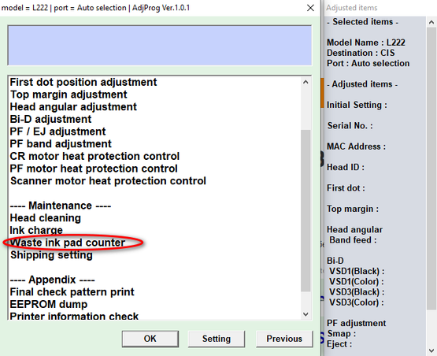
Task: Choose EEPROM dump in Appendix section
Action: 49,304
